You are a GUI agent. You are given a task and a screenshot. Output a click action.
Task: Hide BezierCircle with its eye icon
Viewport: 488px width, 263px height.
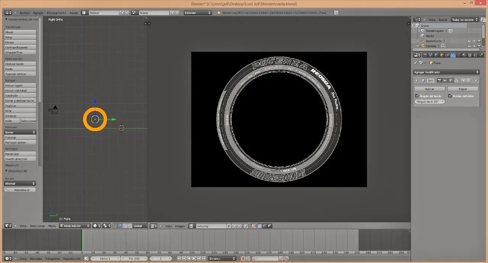(469, 41)
